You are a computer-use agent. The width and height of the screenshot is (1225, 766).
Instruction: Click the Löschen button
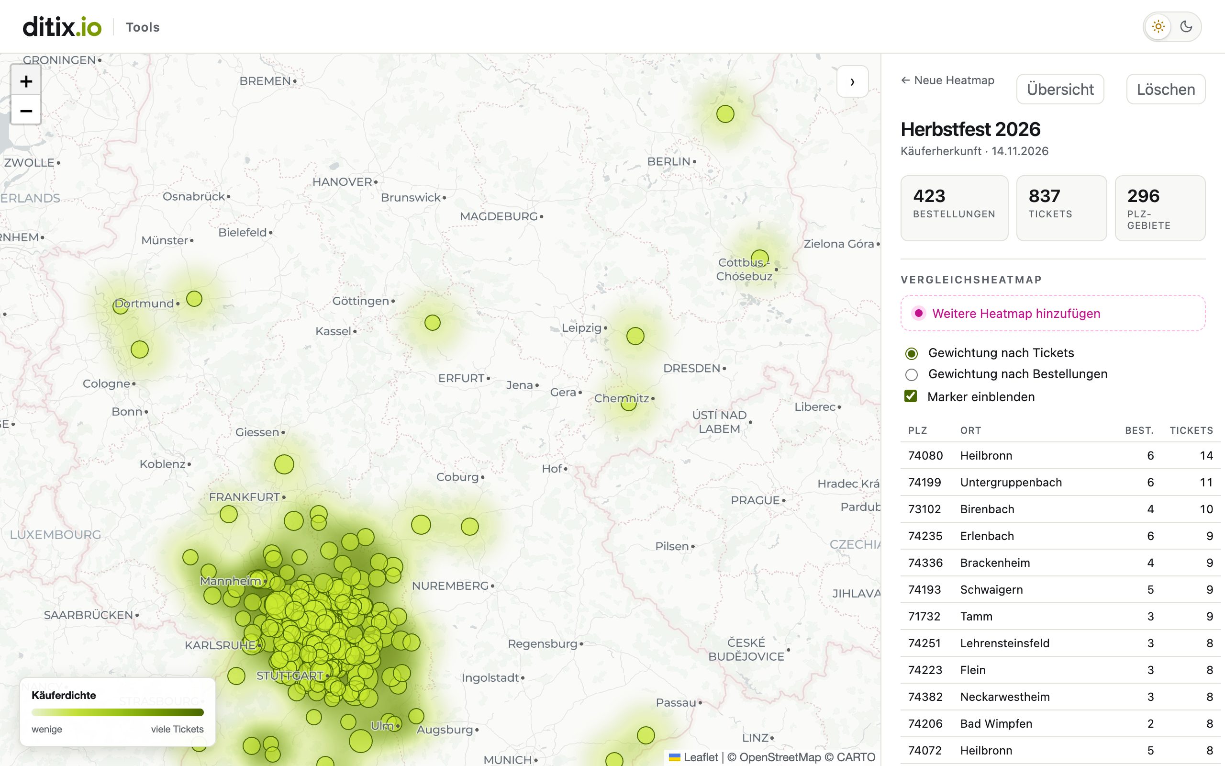(x=1166, y=90)
